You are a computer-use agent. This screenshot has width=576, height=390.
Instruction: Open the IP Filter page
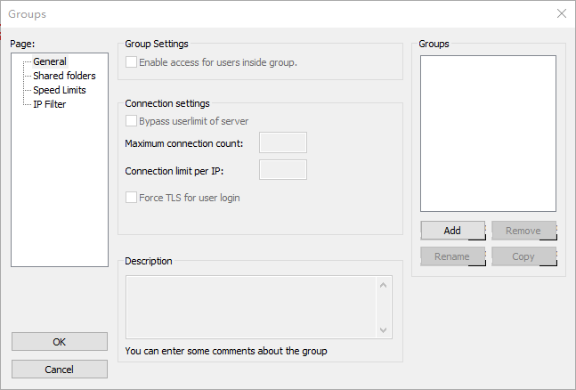click(x=50, y=104)
